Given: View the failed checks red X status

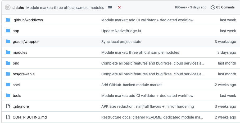Looking at the screenshot, I should pyautogui.click(x=119, y=7).
